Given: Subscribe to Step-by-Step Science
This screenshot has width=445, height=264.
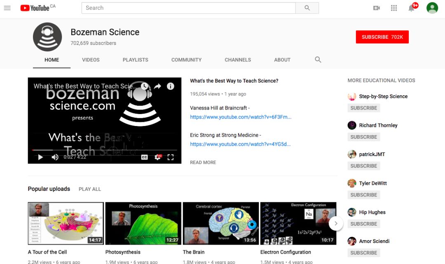Looking at the screenshot, I should pos(363,108).
